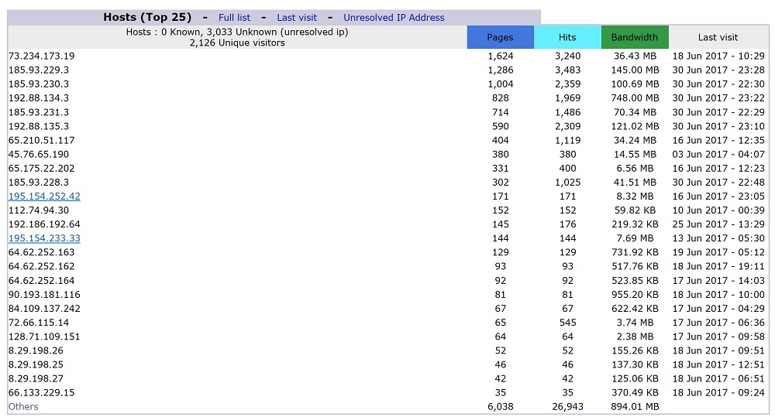Select host IP 66.133.229.15

coord(42,393)
